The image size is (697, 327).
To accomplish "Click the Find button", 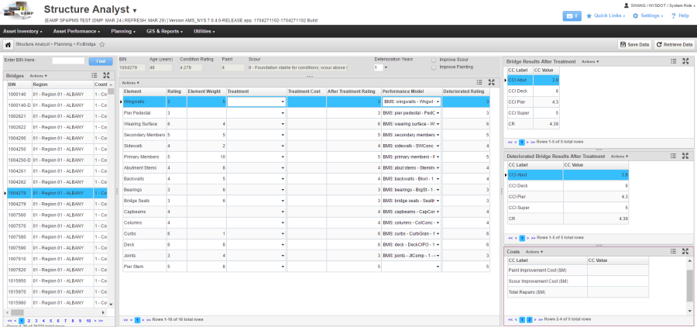I will pyautogui.click(x=100, y=60).
